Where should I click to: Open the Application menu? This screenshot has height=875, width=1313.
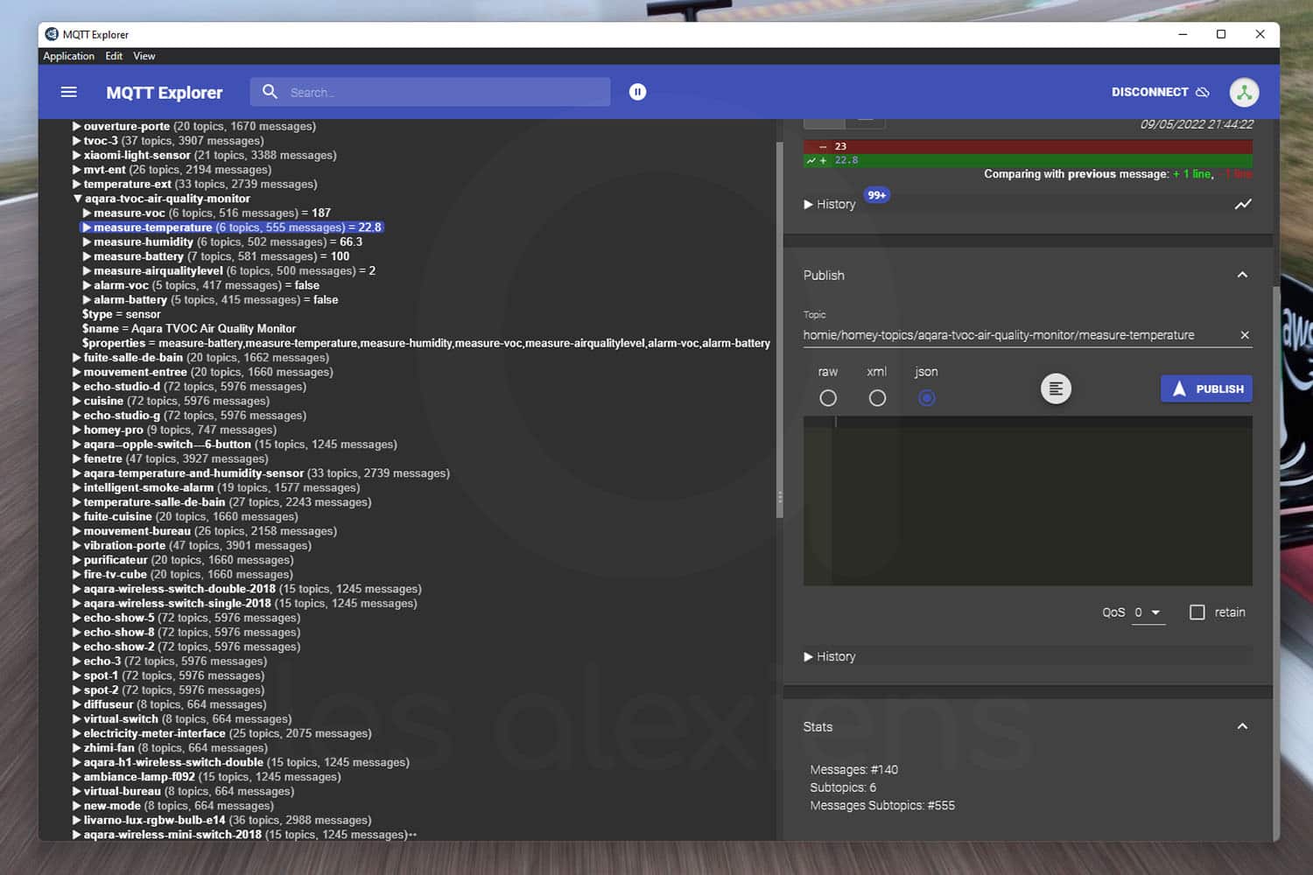tap(68, 56)
